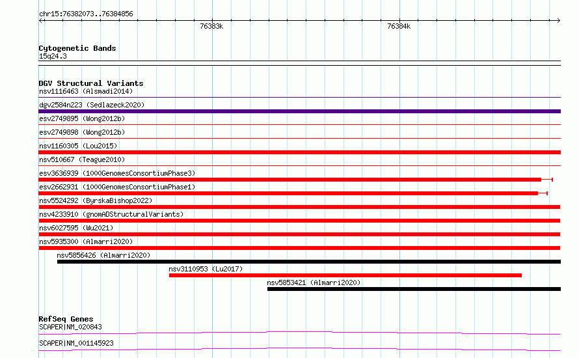This screenshot has height=358, width=579.
Task: Select variant nsv5524292 (ByrskaBishop2022) label
Action: (96, 200)
